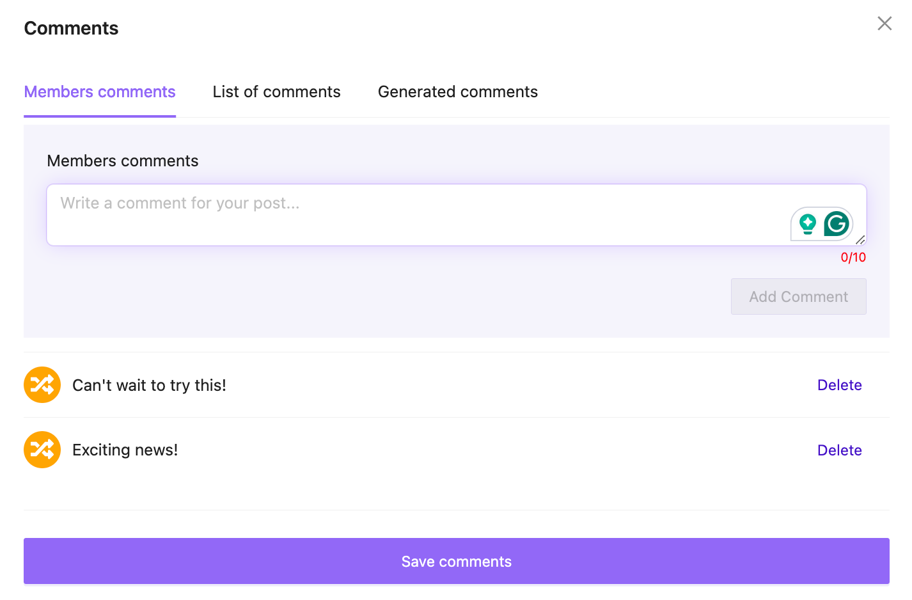Image resolution: width=912 pixels, height=600 pixels.
Task: Open the Grammarly assistant icon
Action: coord(837,224)
